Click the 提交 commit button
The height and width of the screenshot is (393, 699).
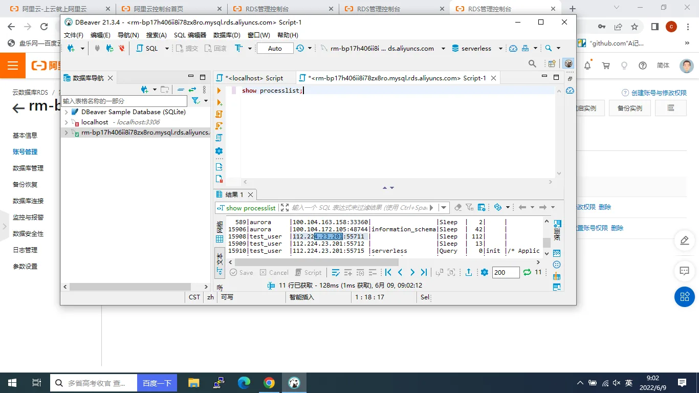coord(187,48)
